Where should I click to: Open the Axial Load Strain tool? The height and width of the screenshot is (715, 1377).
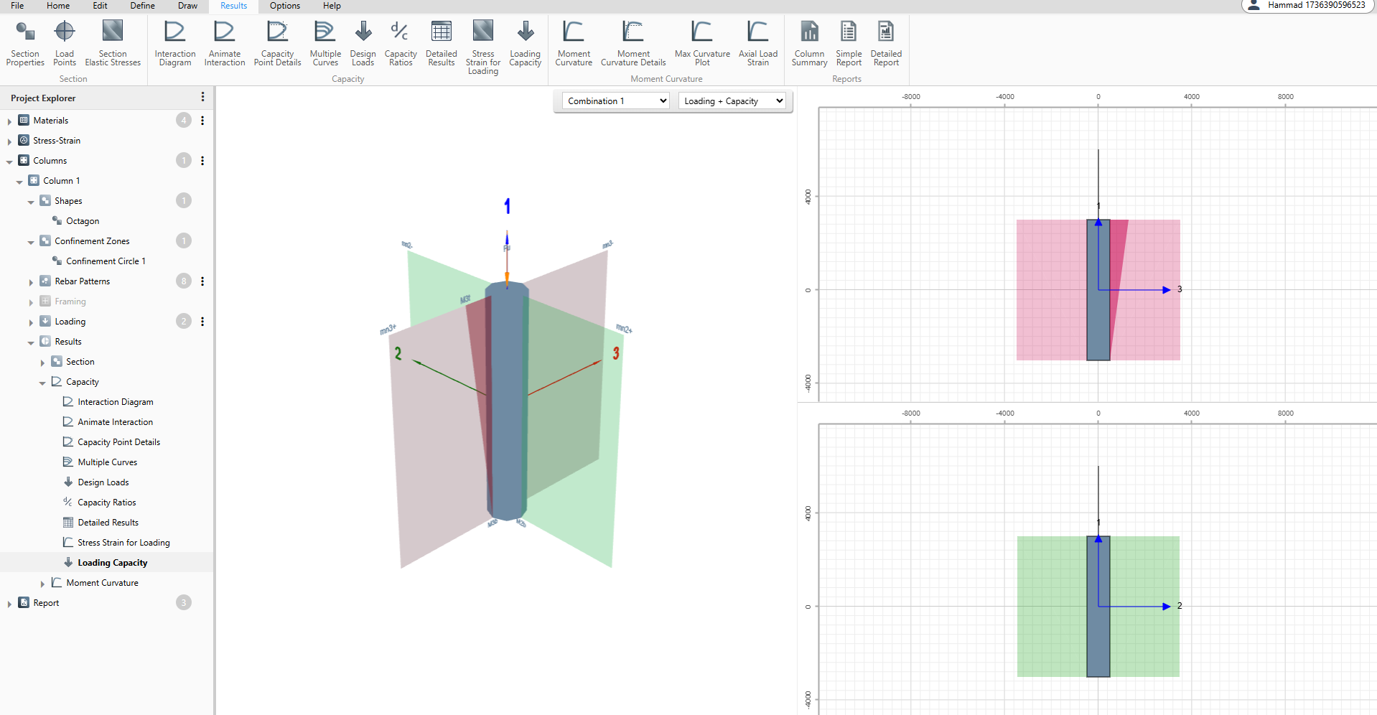tap(757, 43)
